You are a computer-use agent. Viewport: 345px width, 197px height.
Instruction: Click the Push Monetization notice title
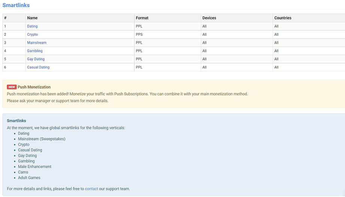pyautogui.click(x=34, y=87)
